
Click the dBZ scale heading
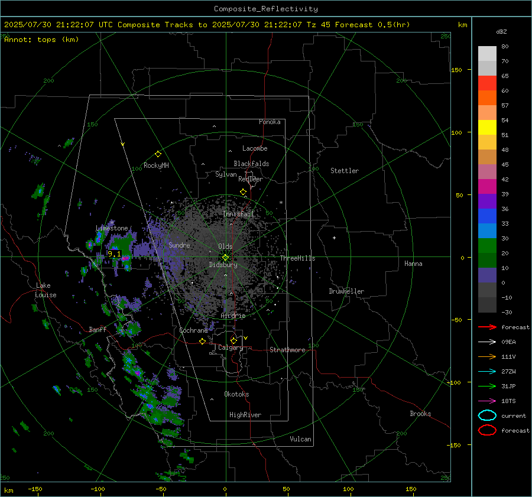501,32
